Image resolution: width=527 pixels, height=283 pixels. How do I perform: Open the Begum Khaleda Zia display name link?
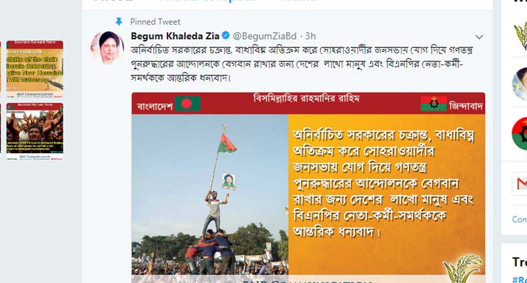pos(175,35)
